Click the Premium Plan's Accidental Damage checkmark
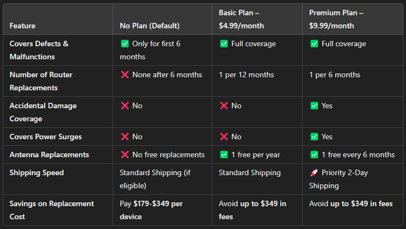 [313, 106]
